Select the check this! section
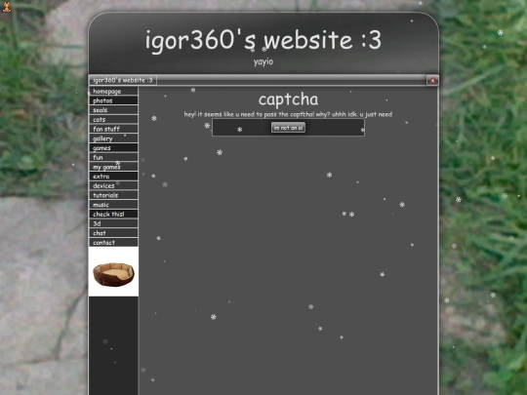 [x=113, y=214]
